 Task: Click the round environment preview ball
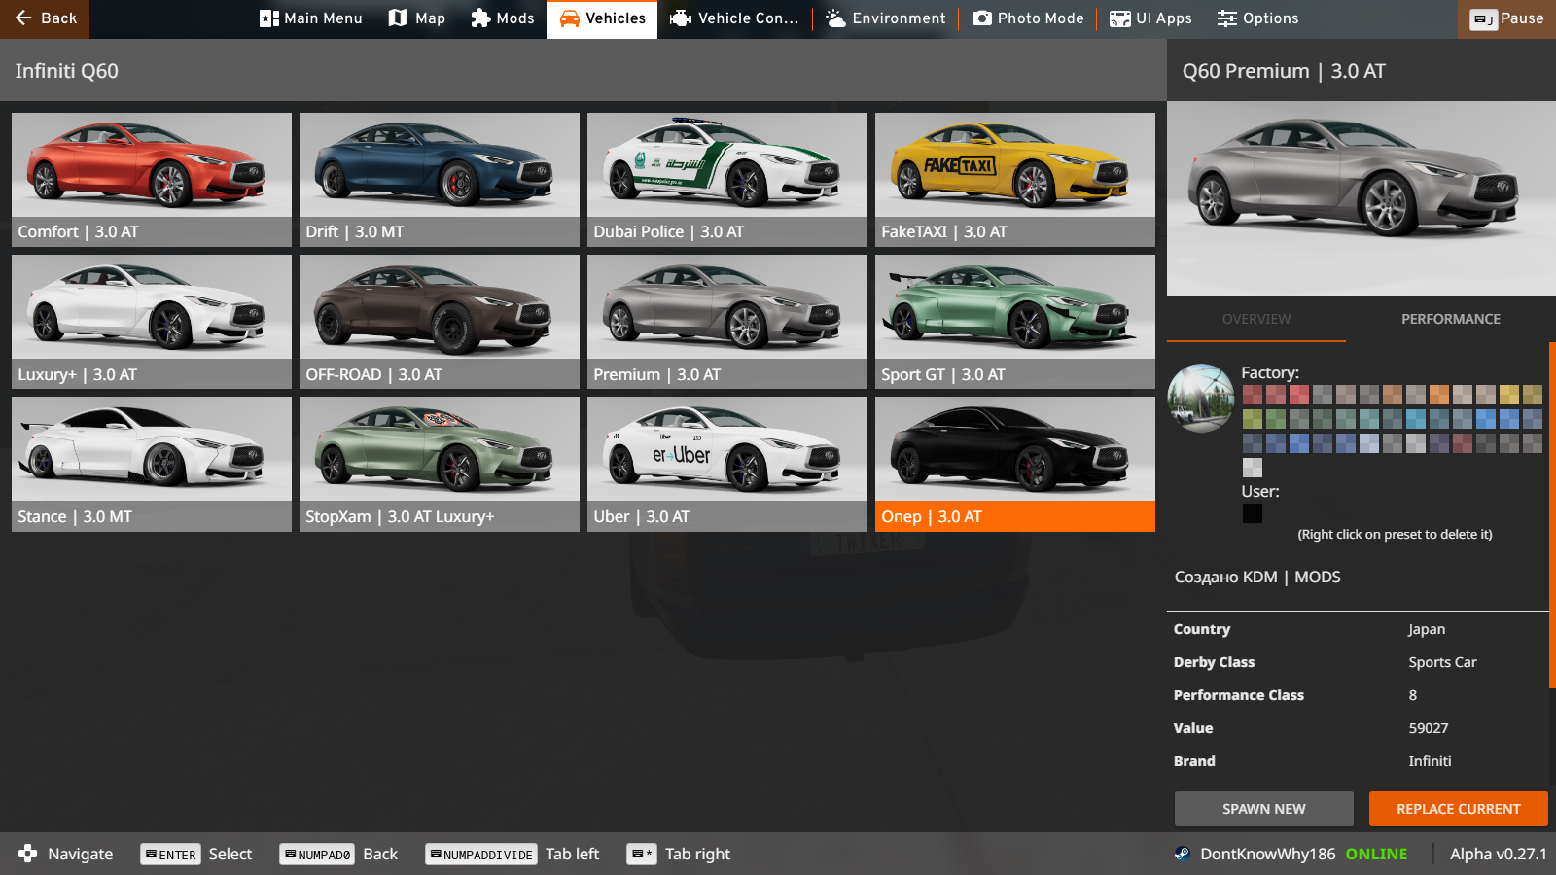1201,398
